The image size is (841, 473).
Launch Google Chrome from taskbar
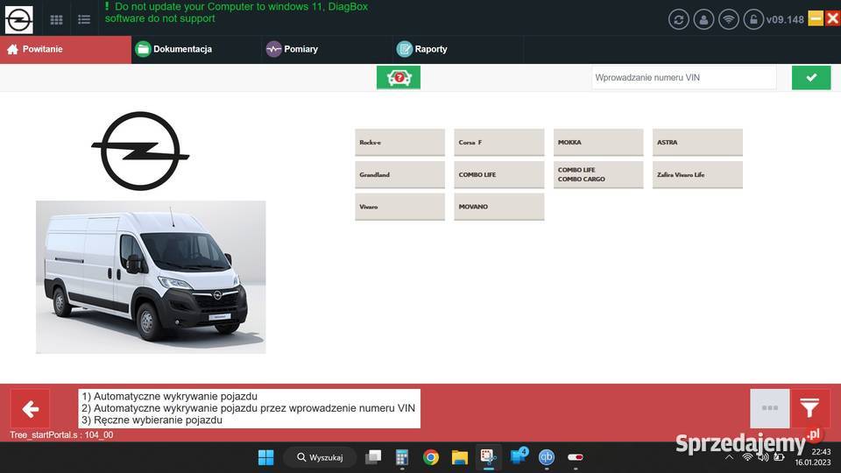point(431,457)
